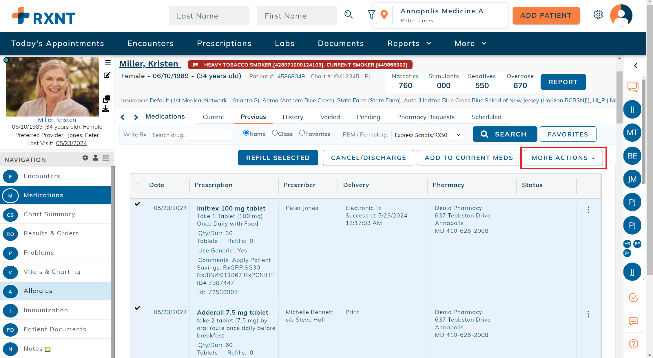Open Miller, Kristen patient name link

click(x=150, y=64)
